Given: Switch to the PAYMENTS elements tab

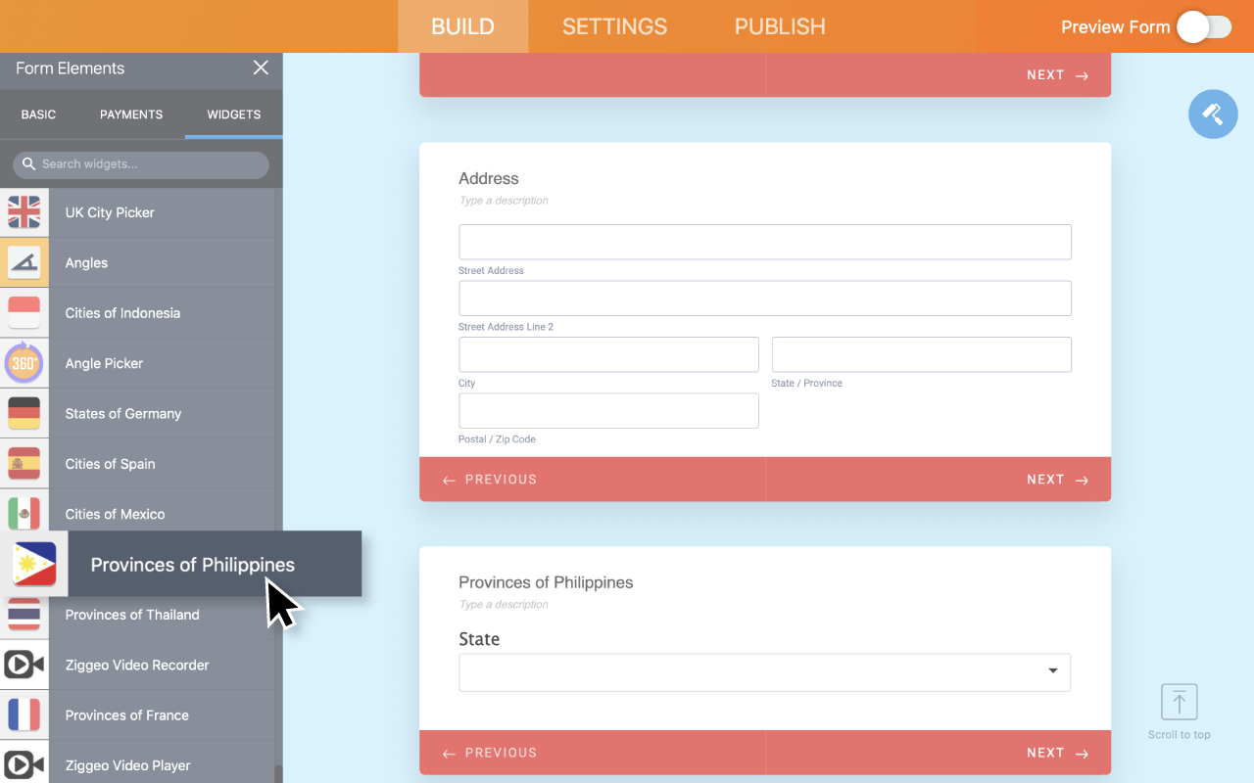Looking at the screenshot, I should (131, 115).
